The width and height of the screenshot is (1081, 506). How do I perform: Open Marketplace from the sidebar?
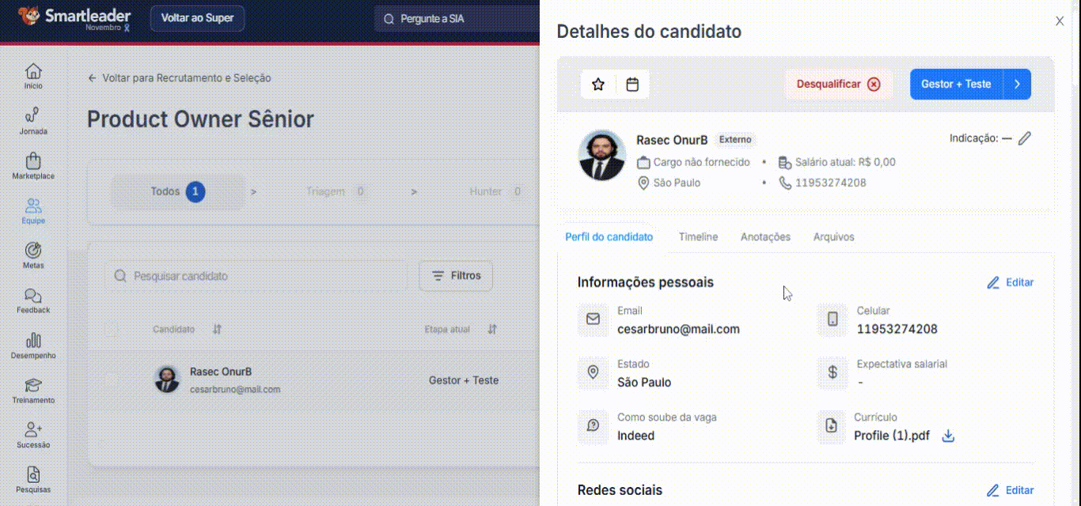coord(33,166)
